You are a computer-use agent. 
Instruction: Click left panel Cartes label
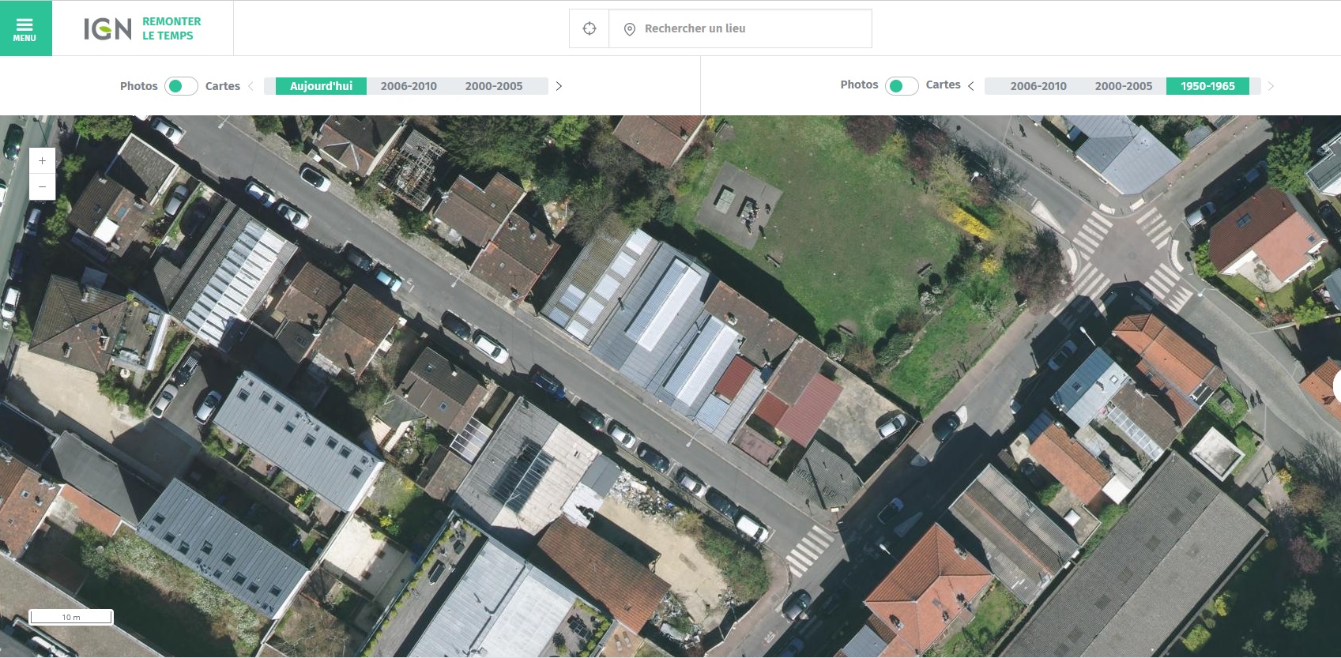click(223, 86)
